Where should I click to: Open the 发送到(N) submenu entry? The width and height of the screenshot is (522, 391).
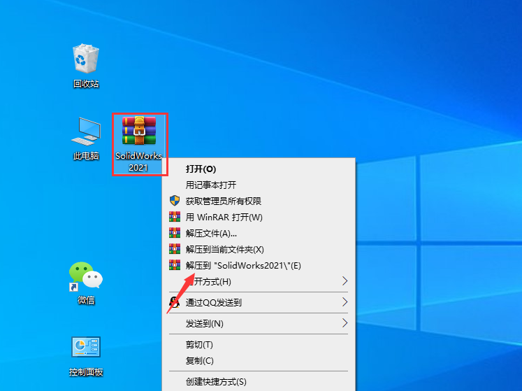pos(259,323)
